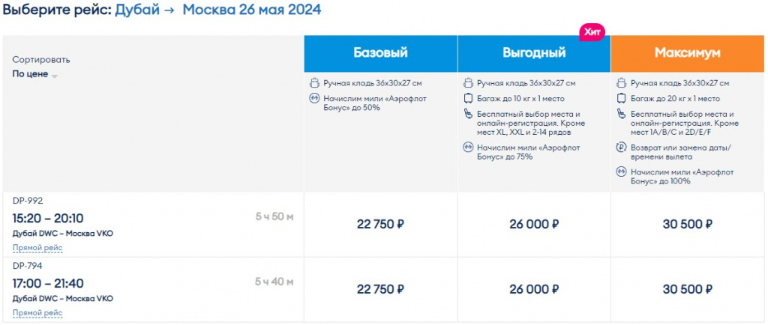Image resolution: width=768 pixels, height=325 pixels.
Task: Click baggage 20 kg icon in Максимум column
Action: [x=621, y=98]
